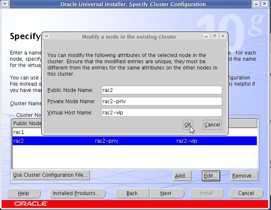This screenshot has height=210, width=271.
Task: Focus the Private Node Name field
Action: click(162, 101)
